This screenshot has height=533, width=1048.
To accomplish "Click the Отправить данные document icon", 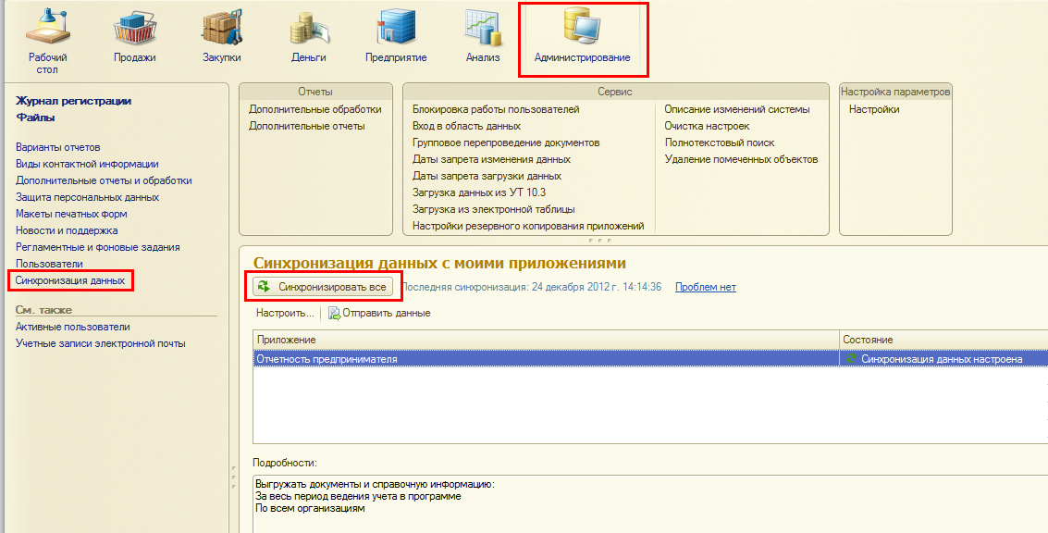I will [334, 313].
